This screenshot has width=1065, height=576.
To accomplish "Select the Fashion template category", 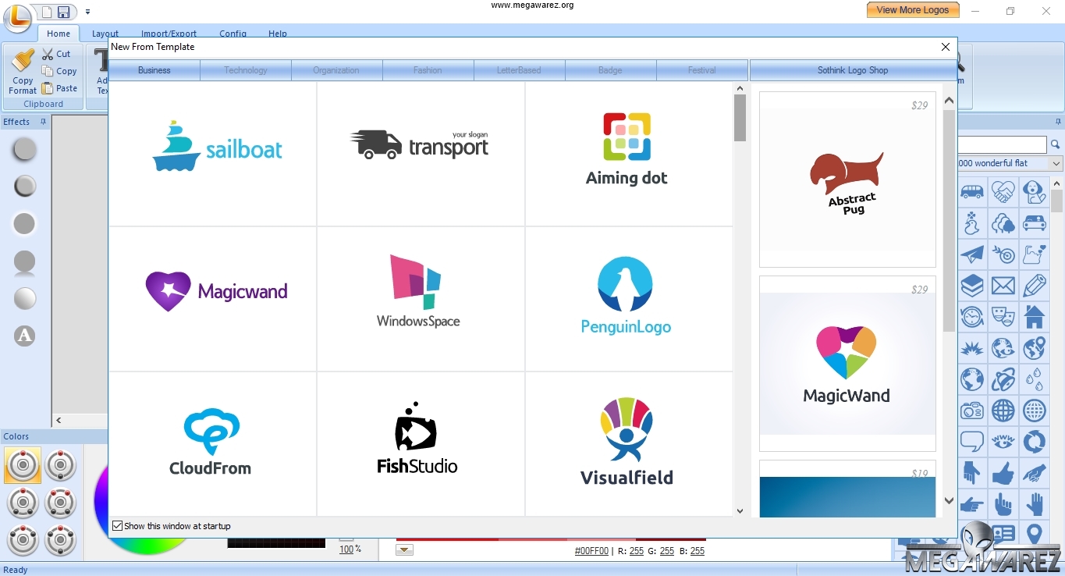I will [x=428, y=70].
